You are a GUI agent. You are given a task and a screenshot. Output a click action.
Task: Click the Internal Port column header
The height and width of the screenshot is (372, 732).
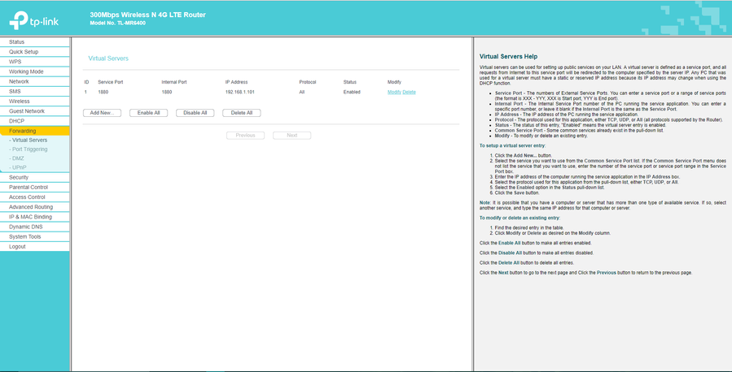coord(174,82)
